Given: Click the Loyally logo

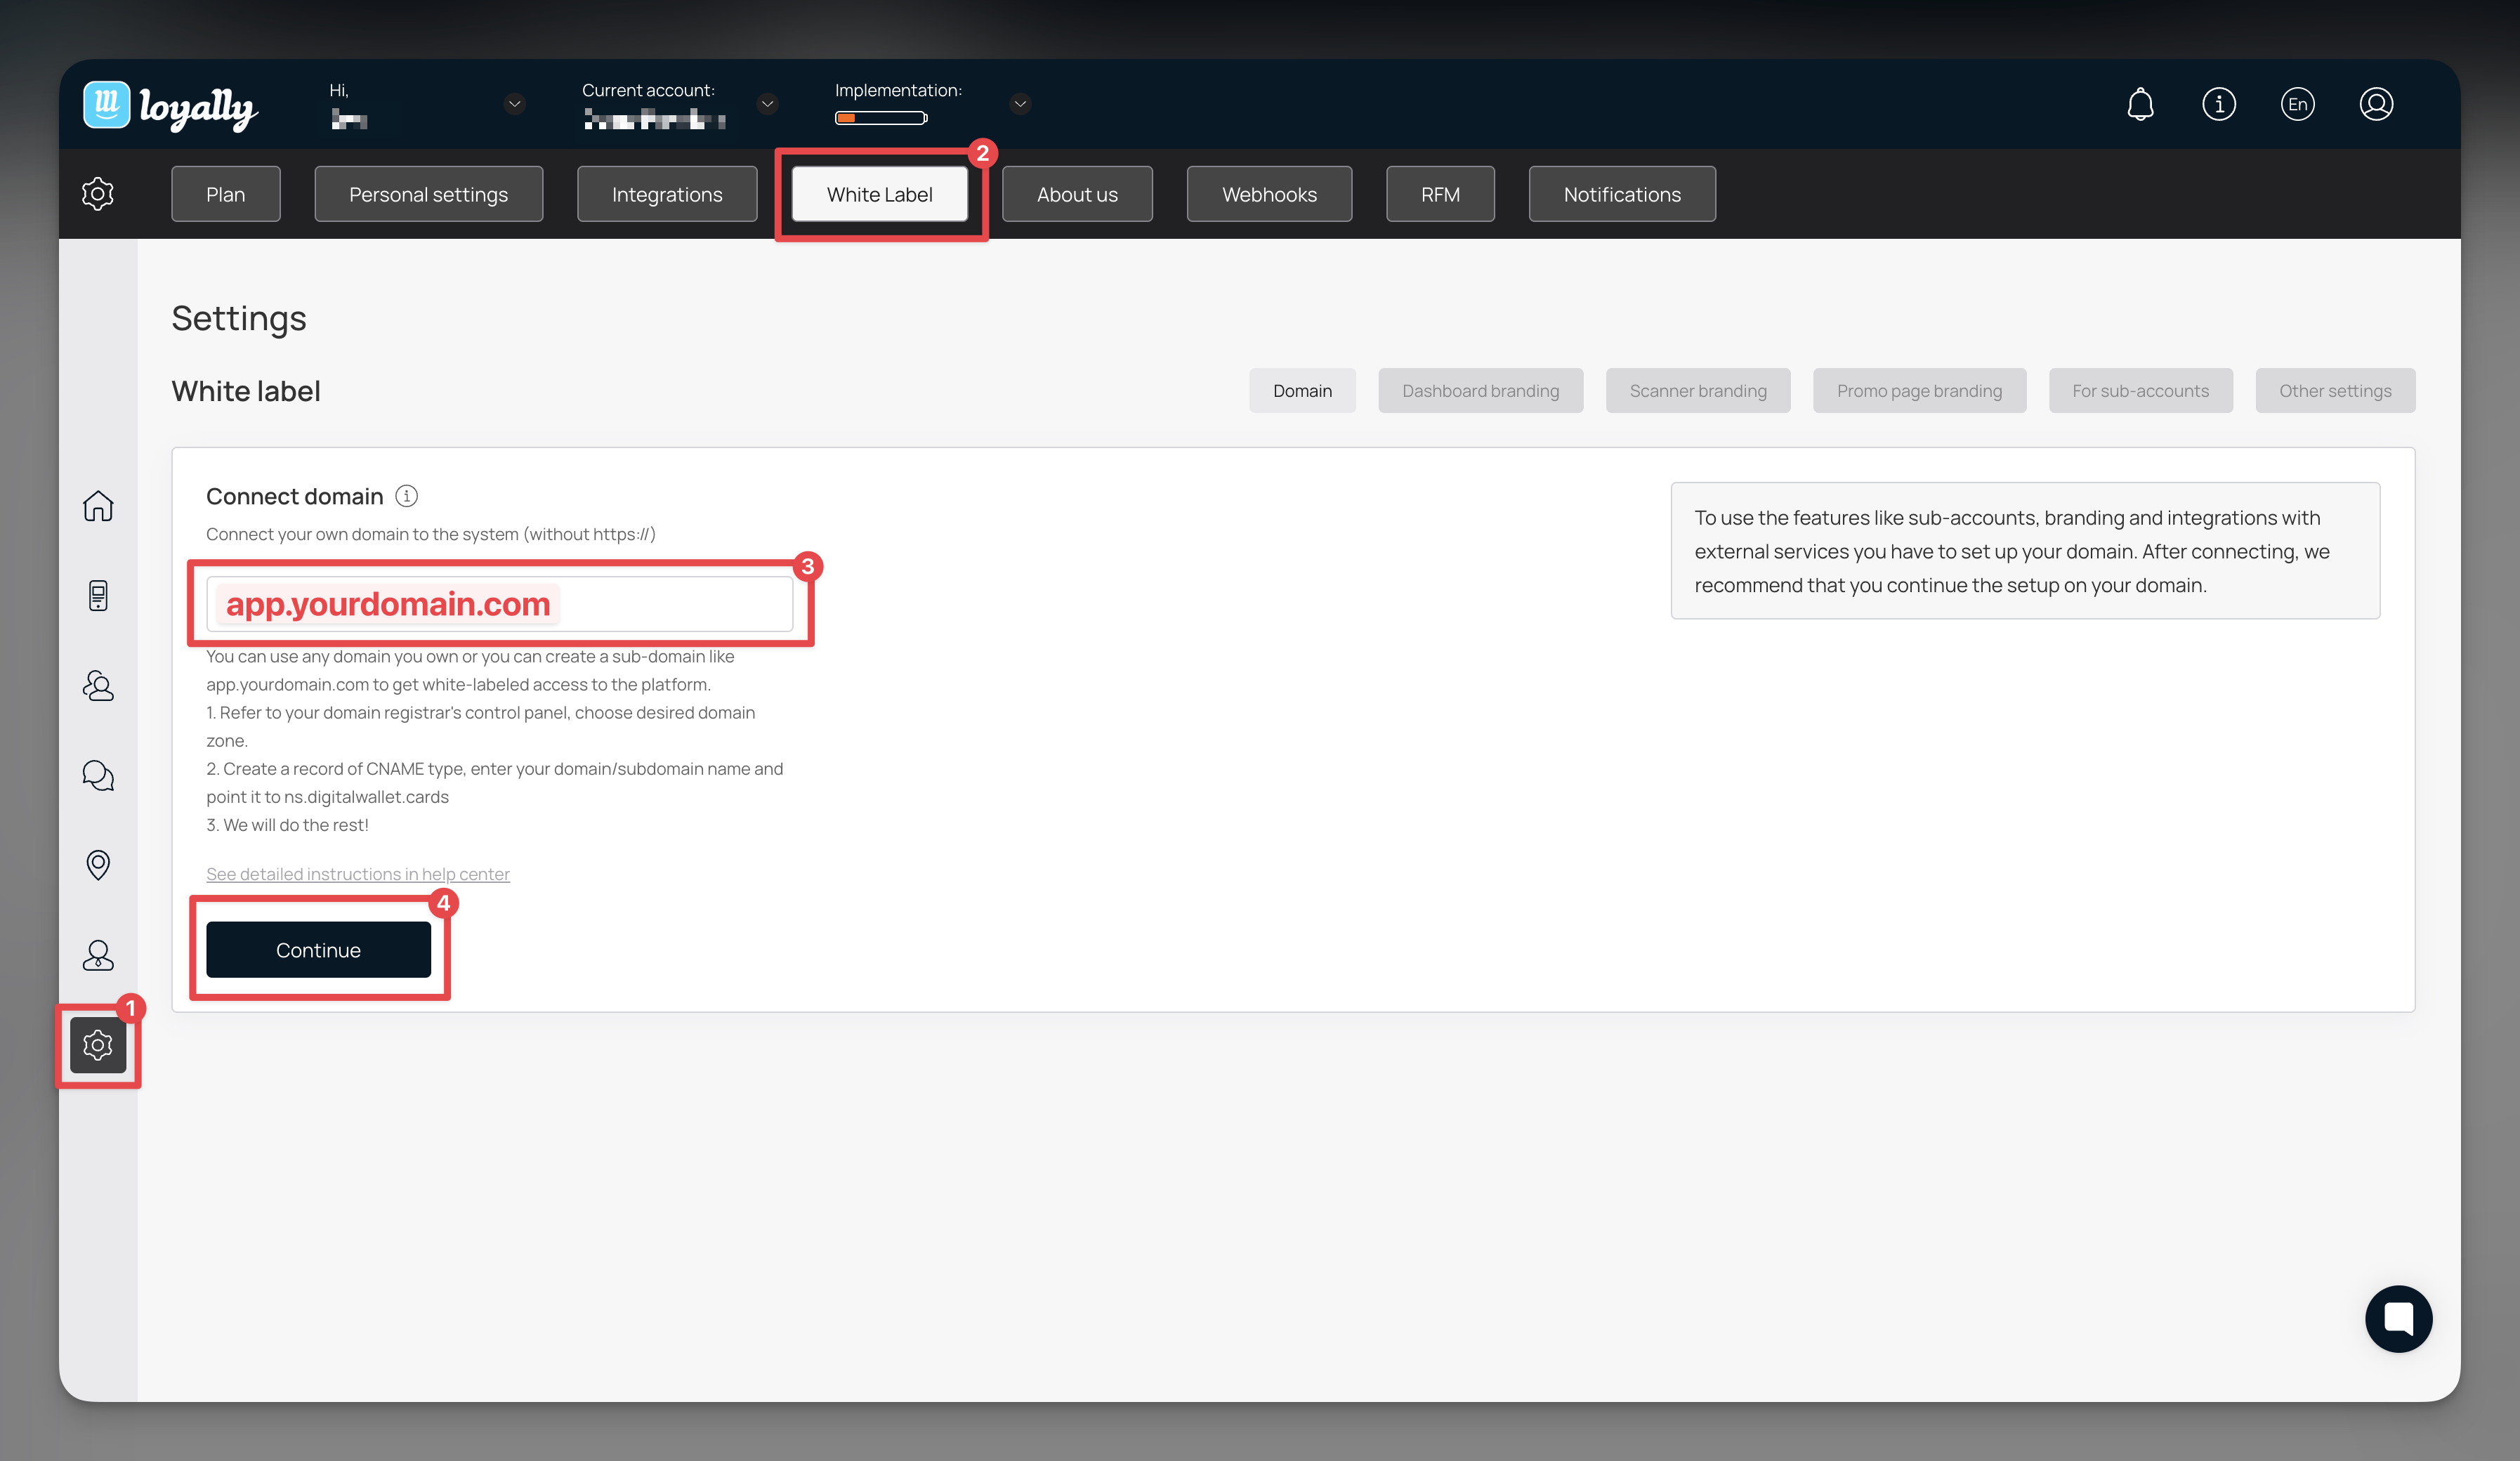Looking at the screenshot, I should [x=170, y=106].
